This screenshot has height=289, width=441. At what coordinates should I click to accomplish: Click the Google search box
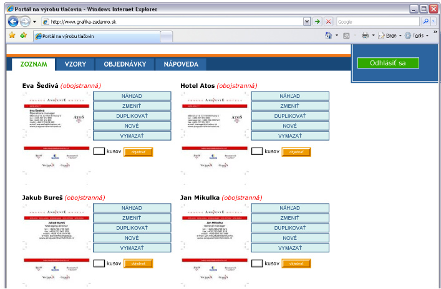point(378,22)
